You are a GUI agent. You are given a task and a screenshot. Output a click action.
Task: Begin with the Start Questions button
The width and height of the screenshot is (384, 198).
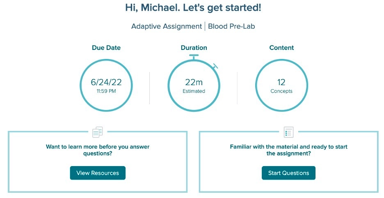288,173
